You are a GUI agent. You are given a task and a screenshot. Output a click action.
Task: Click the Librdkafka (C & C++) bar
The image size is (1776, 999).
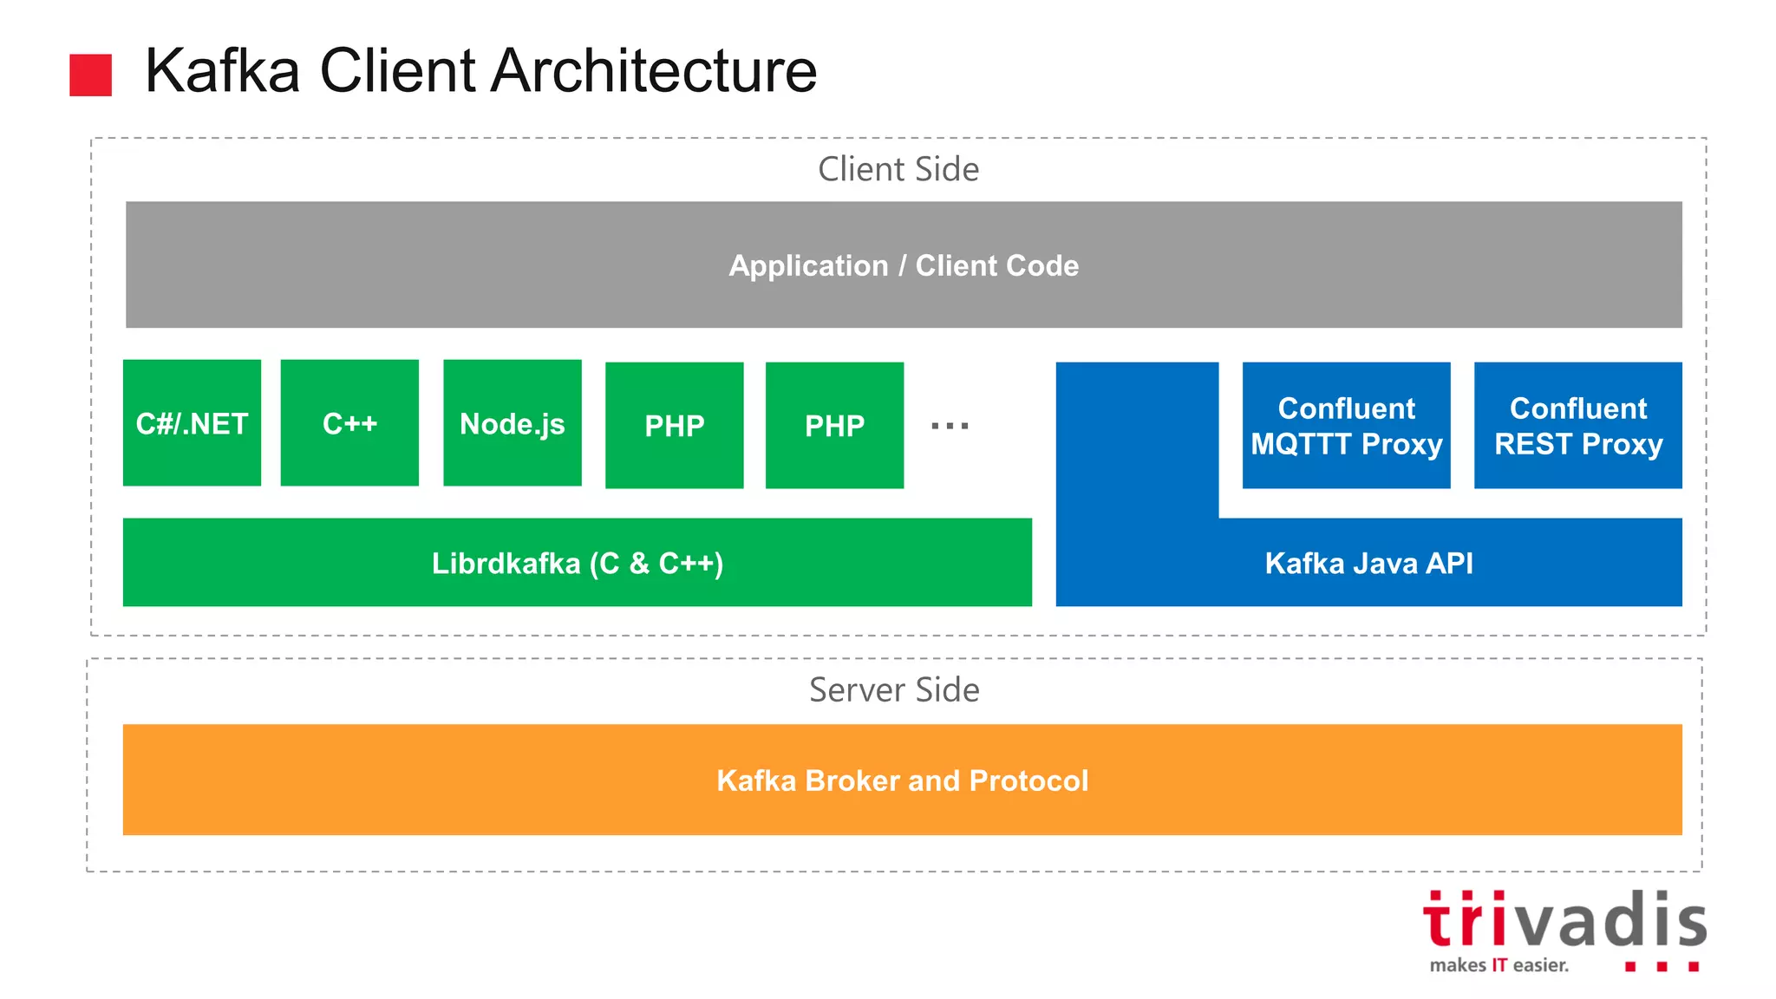pos(577,563)
